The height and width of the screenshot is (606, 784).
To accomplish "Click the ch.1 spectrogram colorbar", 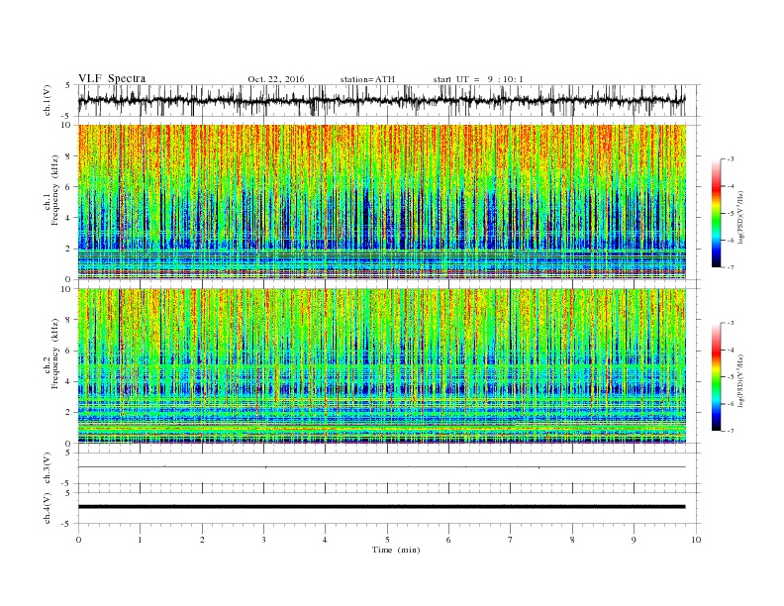I will (x=716, y=213).
